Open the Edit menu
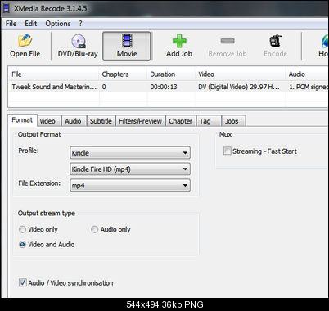 click(31, 24)
